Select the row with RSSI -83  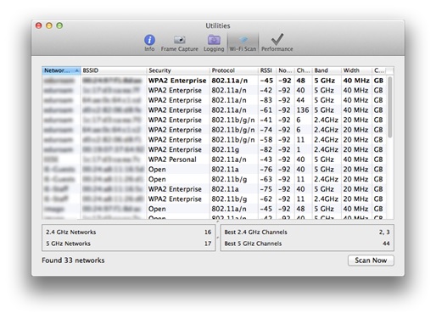coord(214,100)
